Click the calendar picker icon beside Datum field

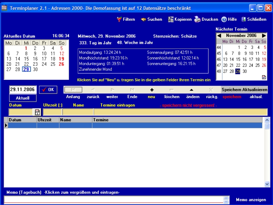click(x=37, y=112)
